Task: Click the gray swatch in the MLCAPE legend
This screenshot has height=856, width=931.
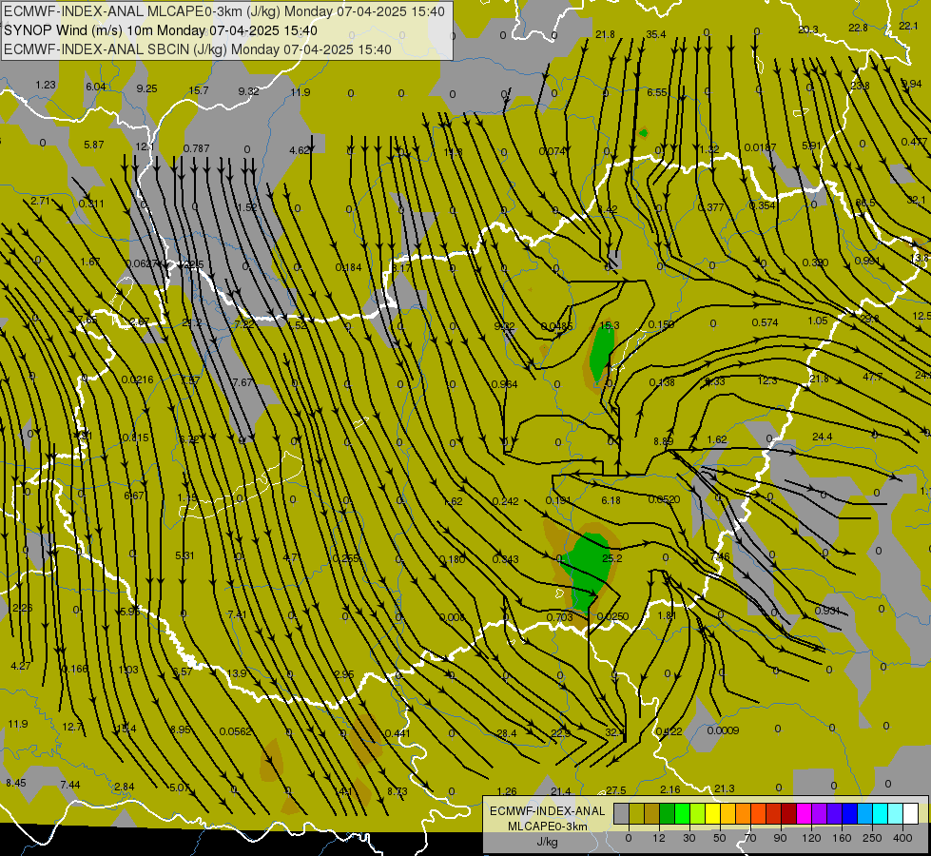Action: (x=621, y=813)
